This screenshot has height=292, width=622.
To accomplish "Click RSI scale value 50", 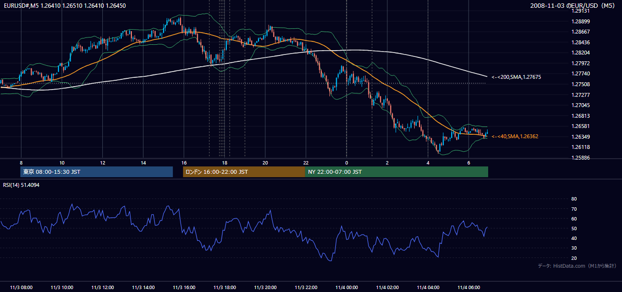I will tap(574, 228).
